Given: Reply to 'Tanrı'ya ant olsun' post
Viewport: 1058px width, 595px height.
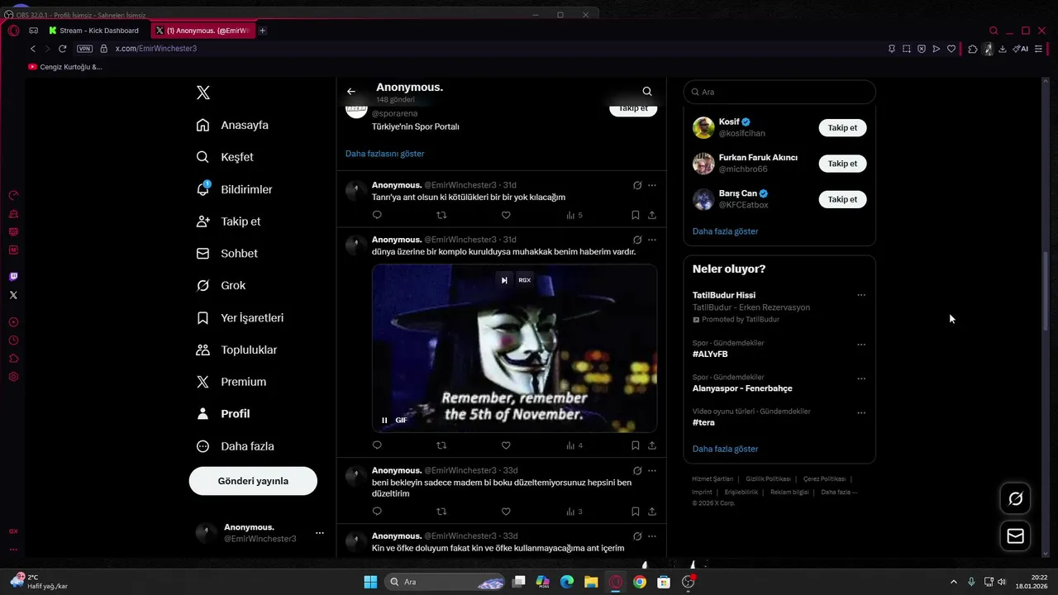Looking at the screenshot, I should [377, 215].
